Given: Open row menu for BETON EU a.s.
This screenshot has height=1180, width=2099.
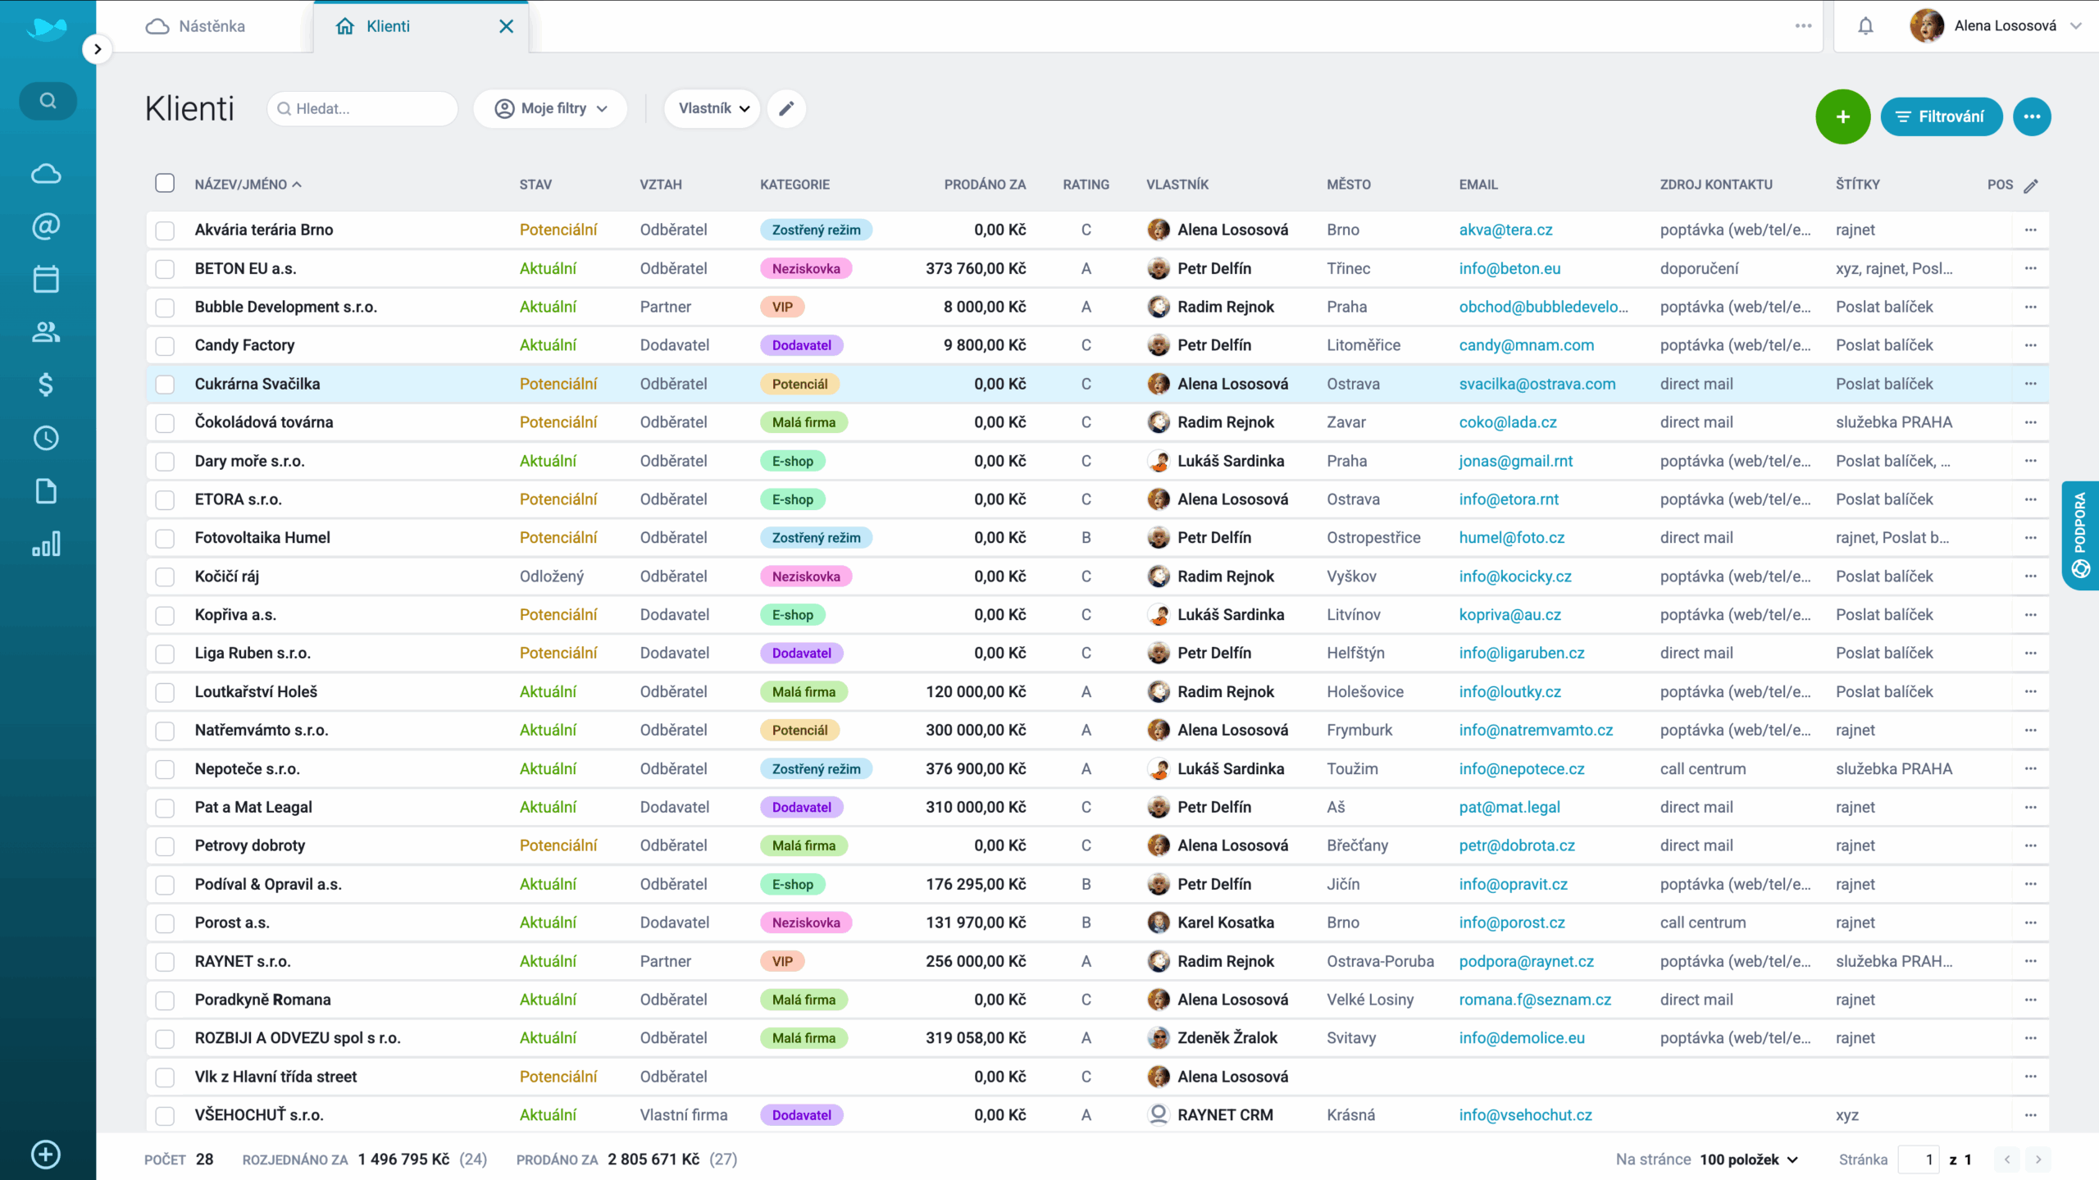Looking at the screenshot, I should point(2030,268).
